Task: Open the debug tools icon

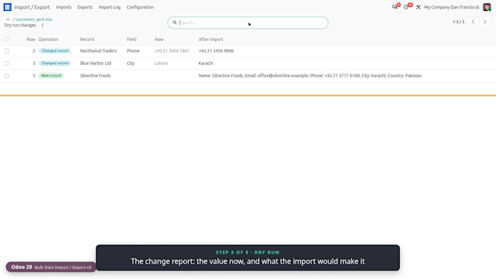Action: (418, 7)
